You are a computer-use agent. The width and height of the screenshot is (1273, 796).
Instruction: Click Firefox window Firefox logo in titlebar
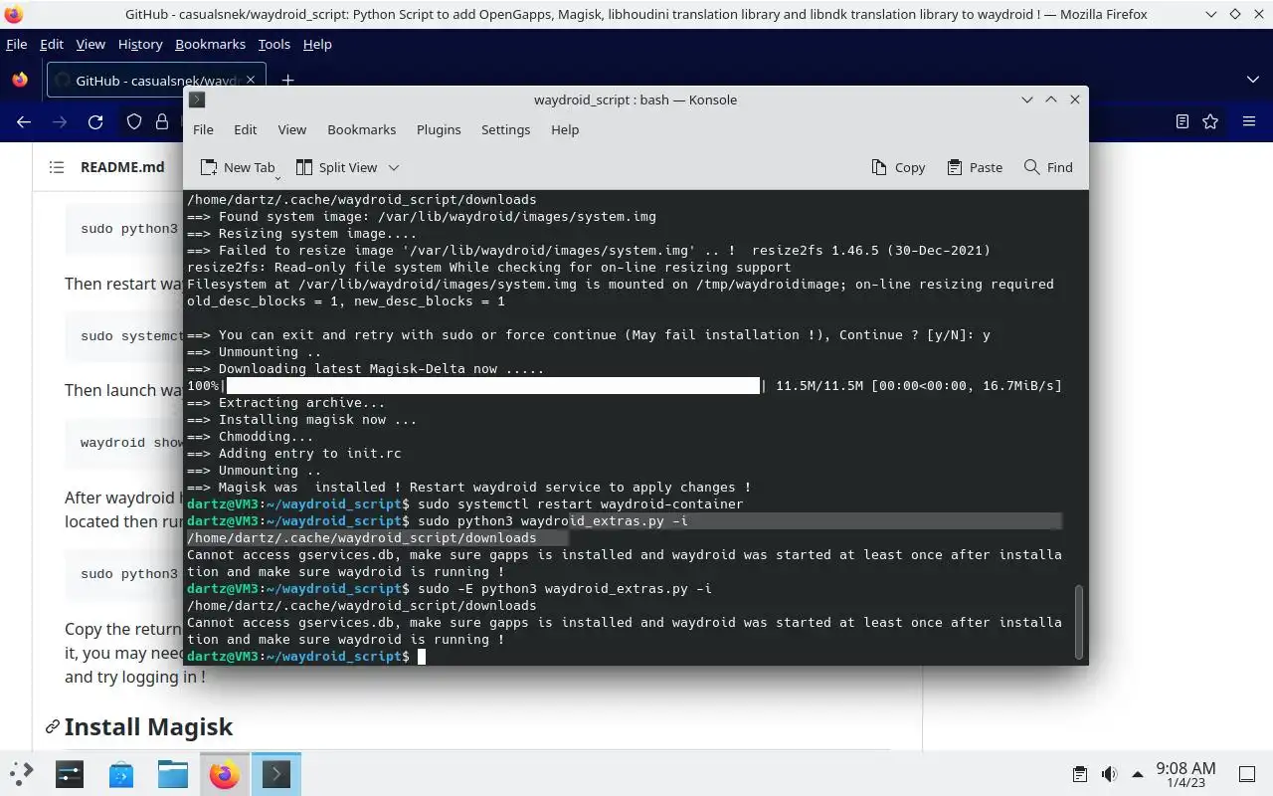pyautogui.click(x=13, y=14)
